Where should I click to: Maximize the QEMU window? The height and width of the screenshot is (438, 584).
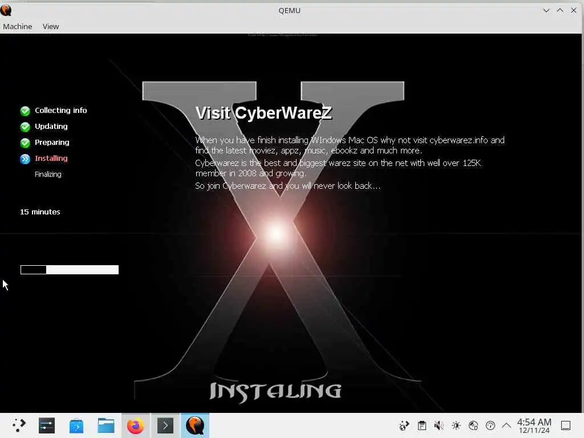coord(560,10)
